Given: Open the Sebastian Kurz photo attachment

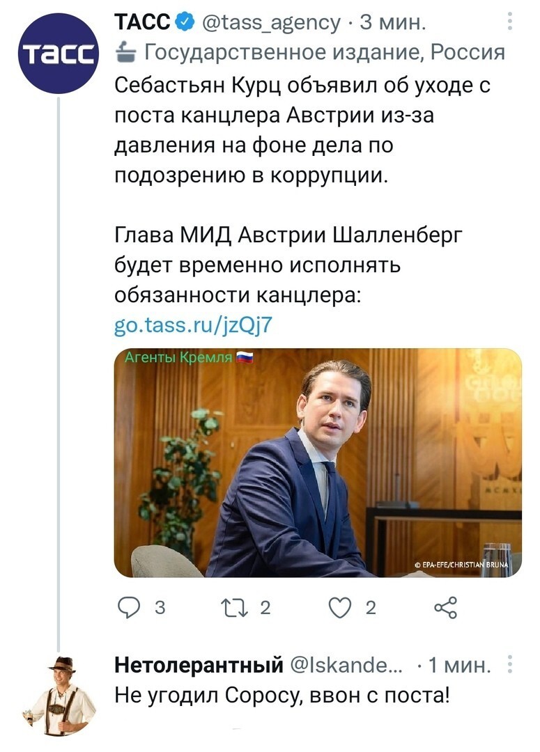Looking at the screenshot, I should (x=318, y=463).
